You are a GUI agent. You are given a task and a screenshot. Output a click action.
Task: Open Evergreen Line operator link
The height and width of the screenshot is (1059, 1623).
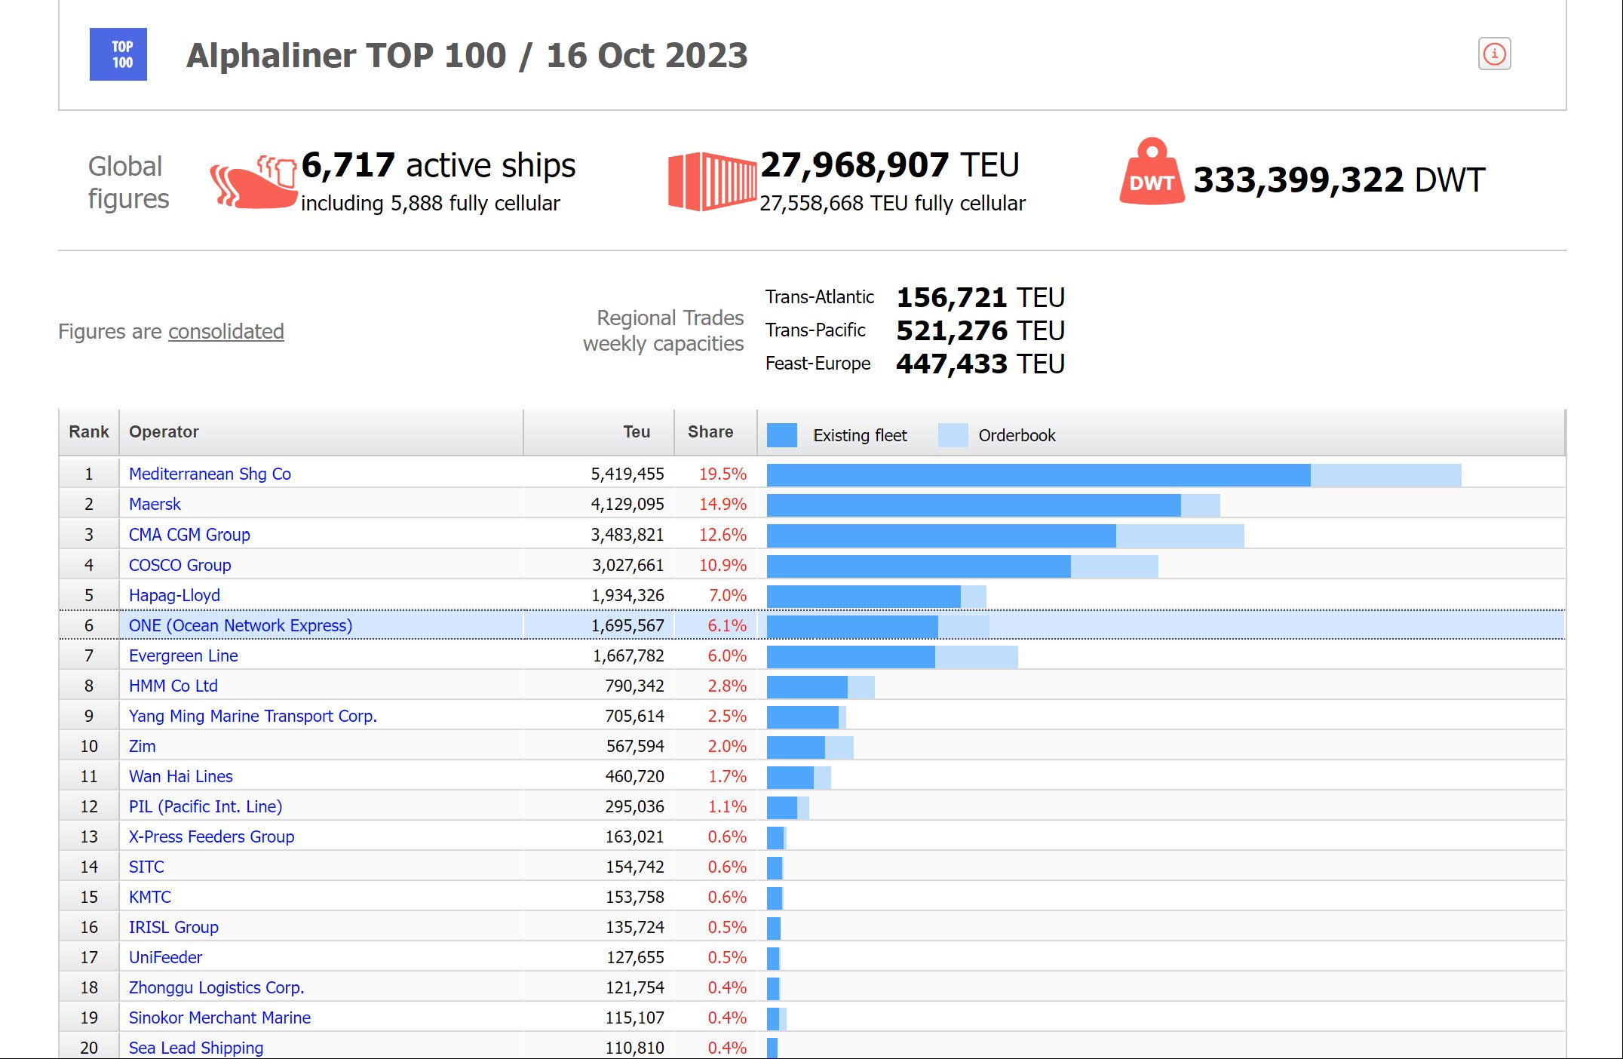(183, 655)
